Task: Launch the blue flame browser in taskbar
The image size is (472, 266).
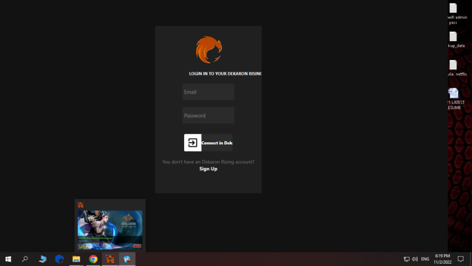Action: pos(59,259)
